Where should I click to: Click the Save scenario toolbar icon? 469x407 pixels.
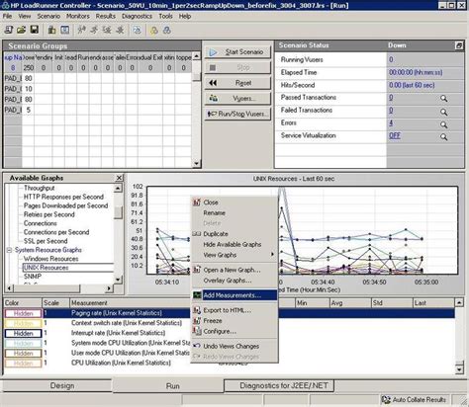pos(35,30)
